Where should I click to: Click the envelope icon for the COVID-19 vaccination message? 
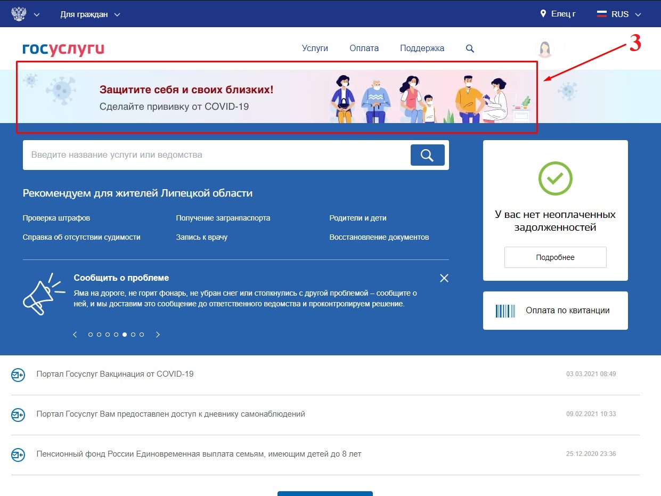(x=18, y=375)
